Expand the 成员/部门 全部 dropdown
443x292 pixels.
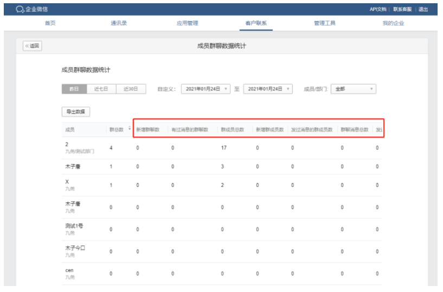354,89
